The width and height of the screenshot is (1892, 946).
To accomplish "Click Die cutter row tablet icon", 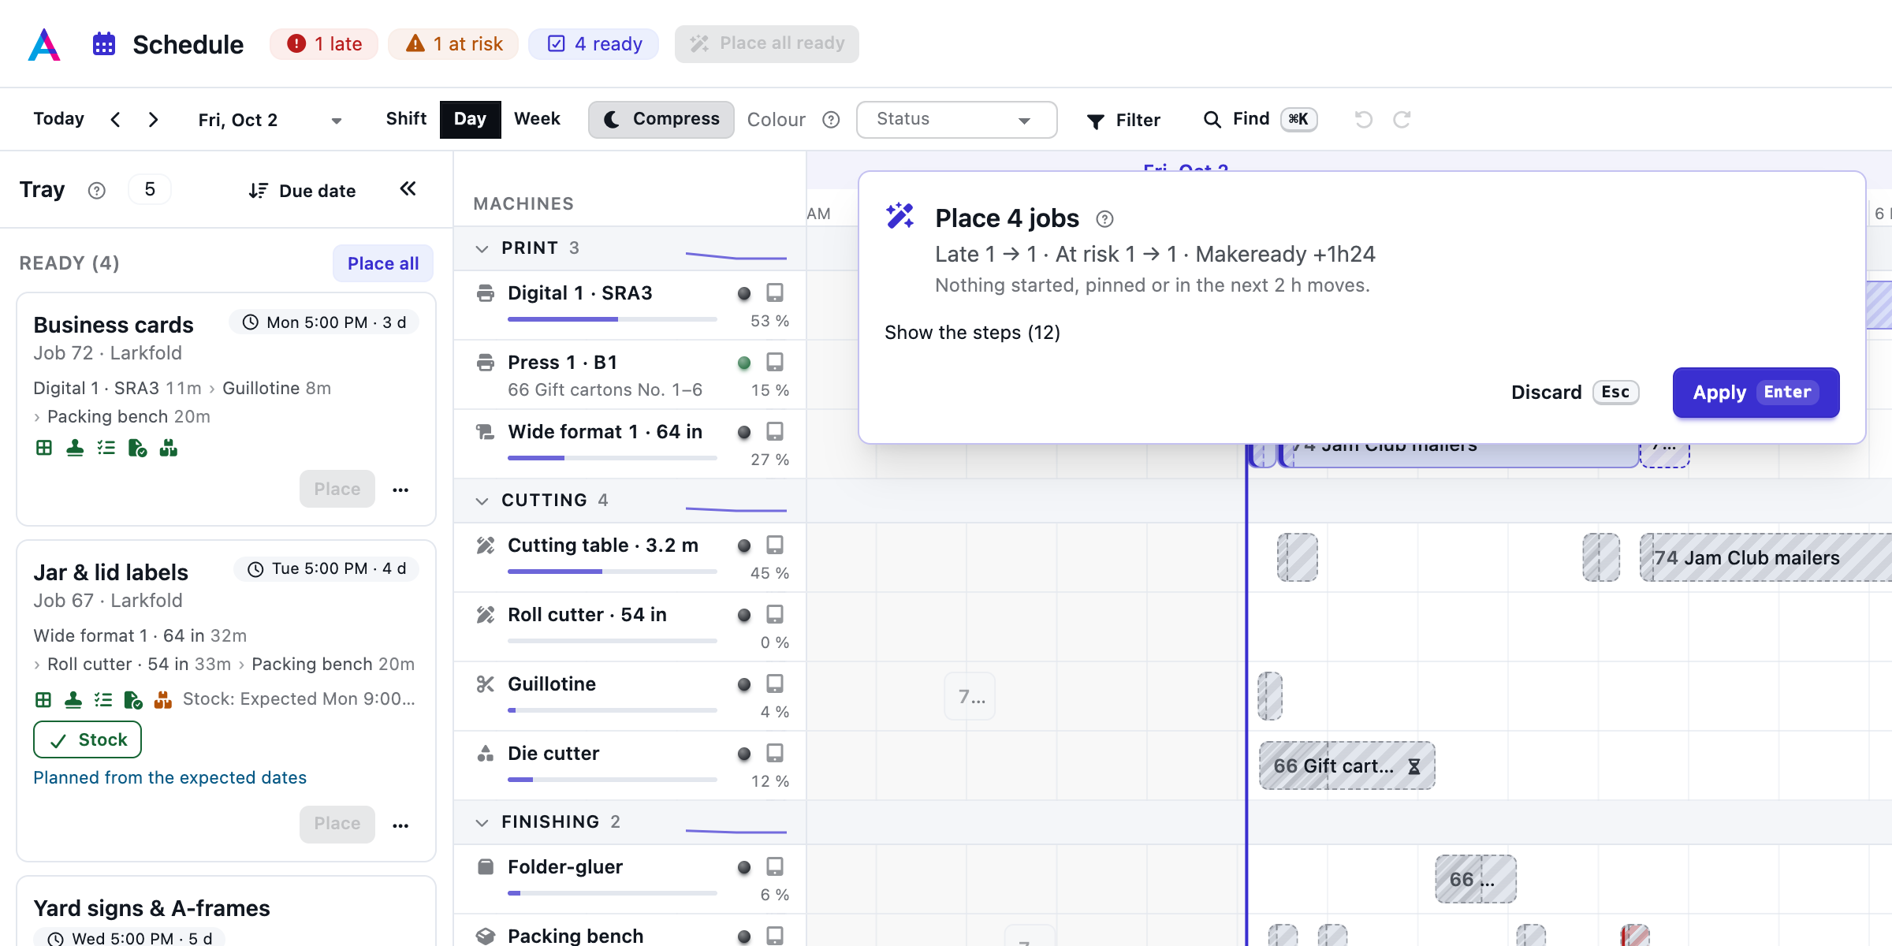I will 775,754.
